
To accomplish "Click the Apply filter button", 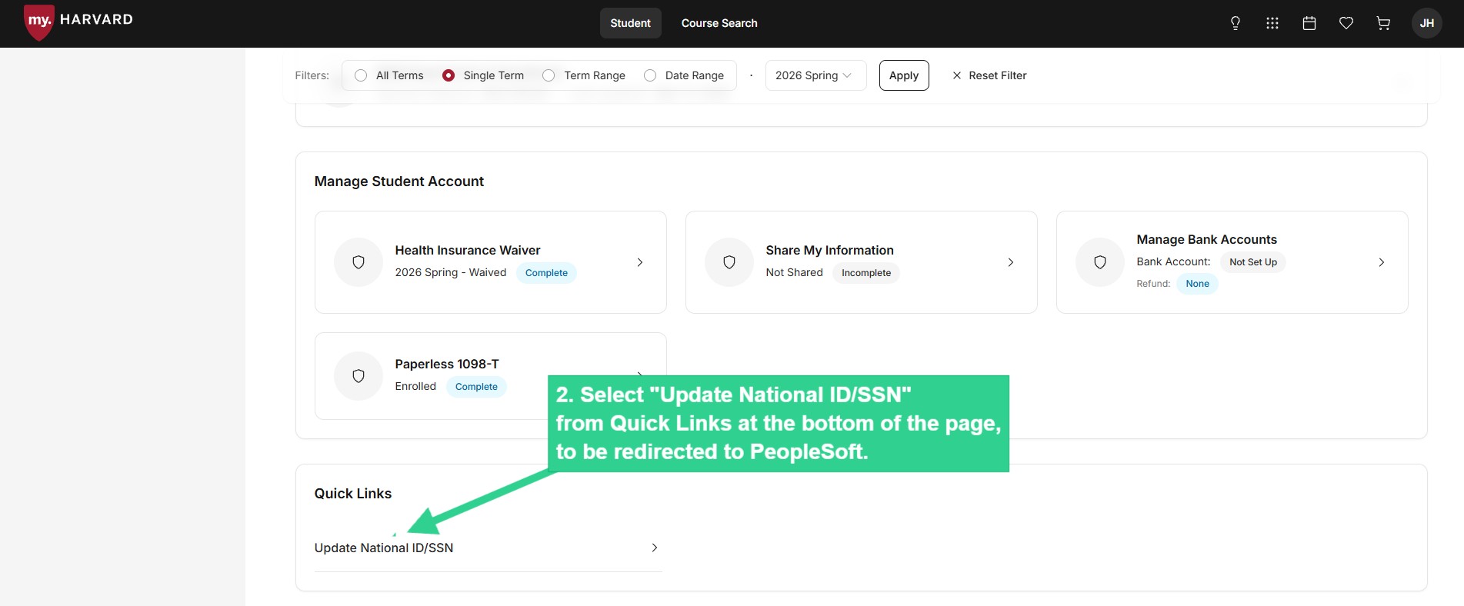I will point(904,75).
